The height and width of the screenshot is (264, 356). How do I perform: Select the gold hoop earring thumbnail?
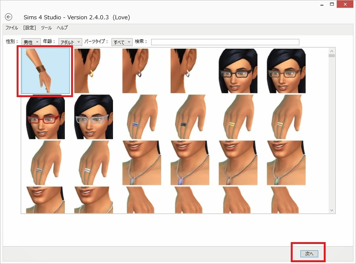tap(94, 71)
